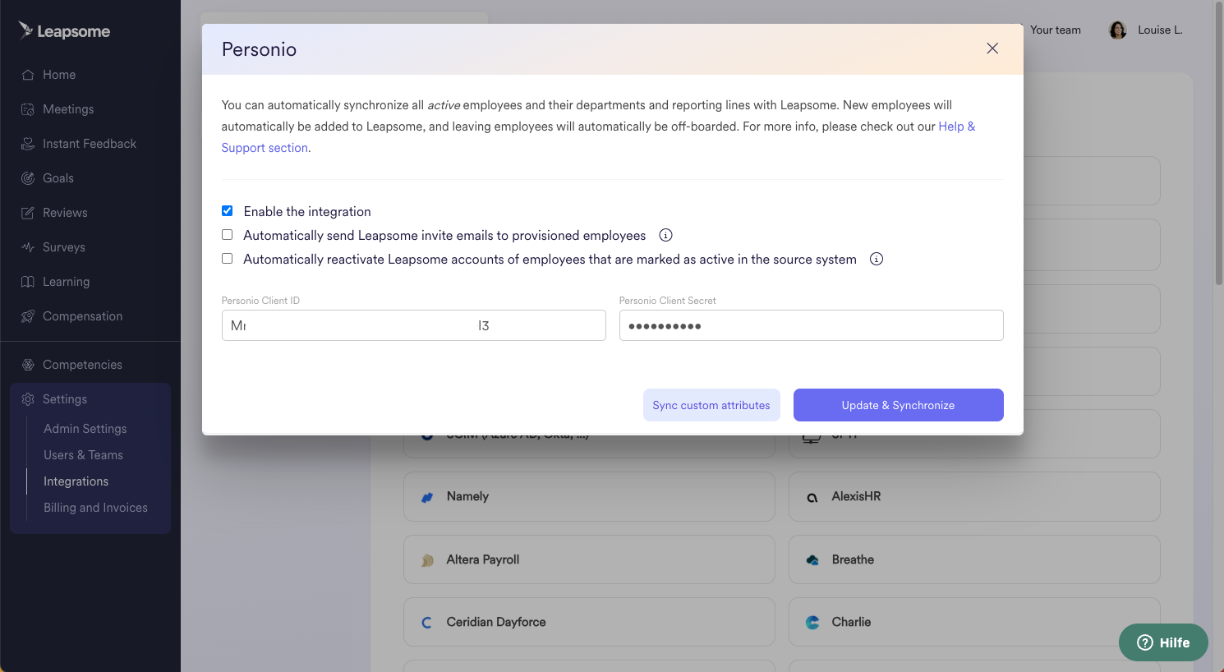
Task: Click info icon beside invite emails option
Action: click(666, 235)
